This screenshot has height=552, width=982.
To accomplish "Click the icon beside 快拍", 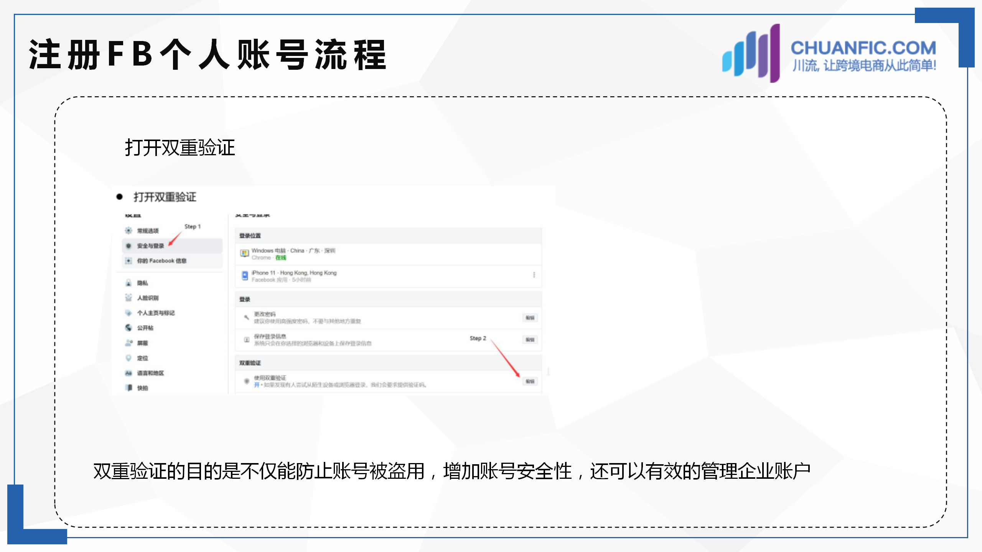I will click(129, 388).
